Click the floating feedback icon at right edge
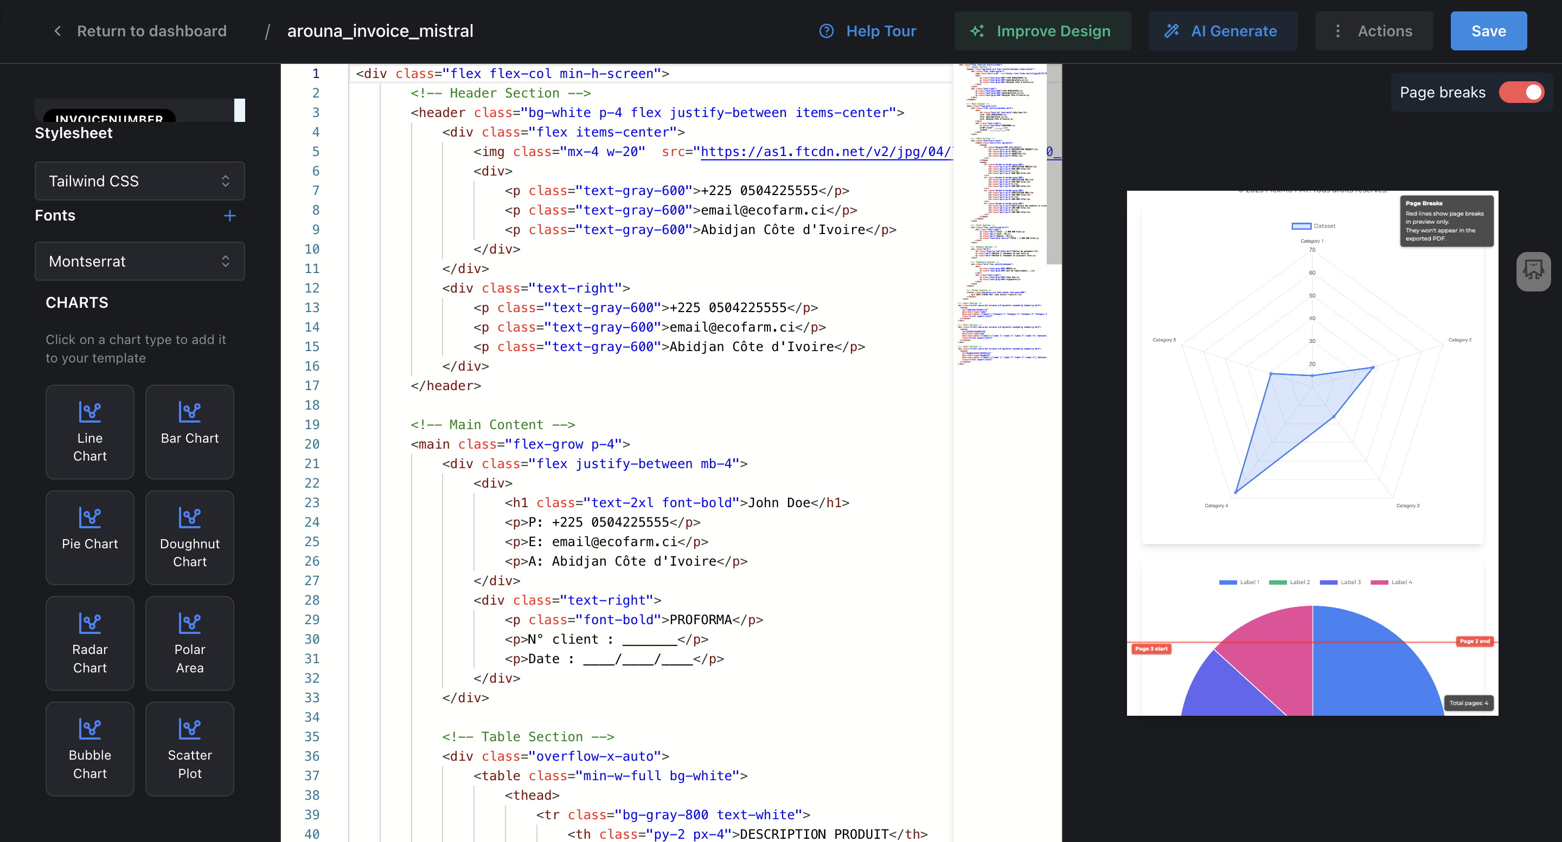1562x842 pixels. coord(1533,271)
